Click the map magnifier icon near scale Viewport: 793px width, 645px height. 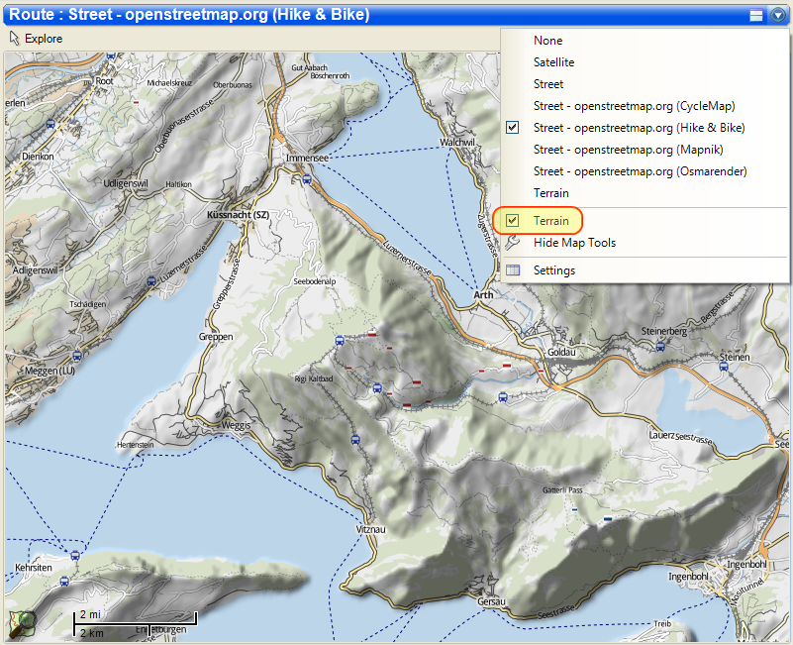(x=23, y=625)
